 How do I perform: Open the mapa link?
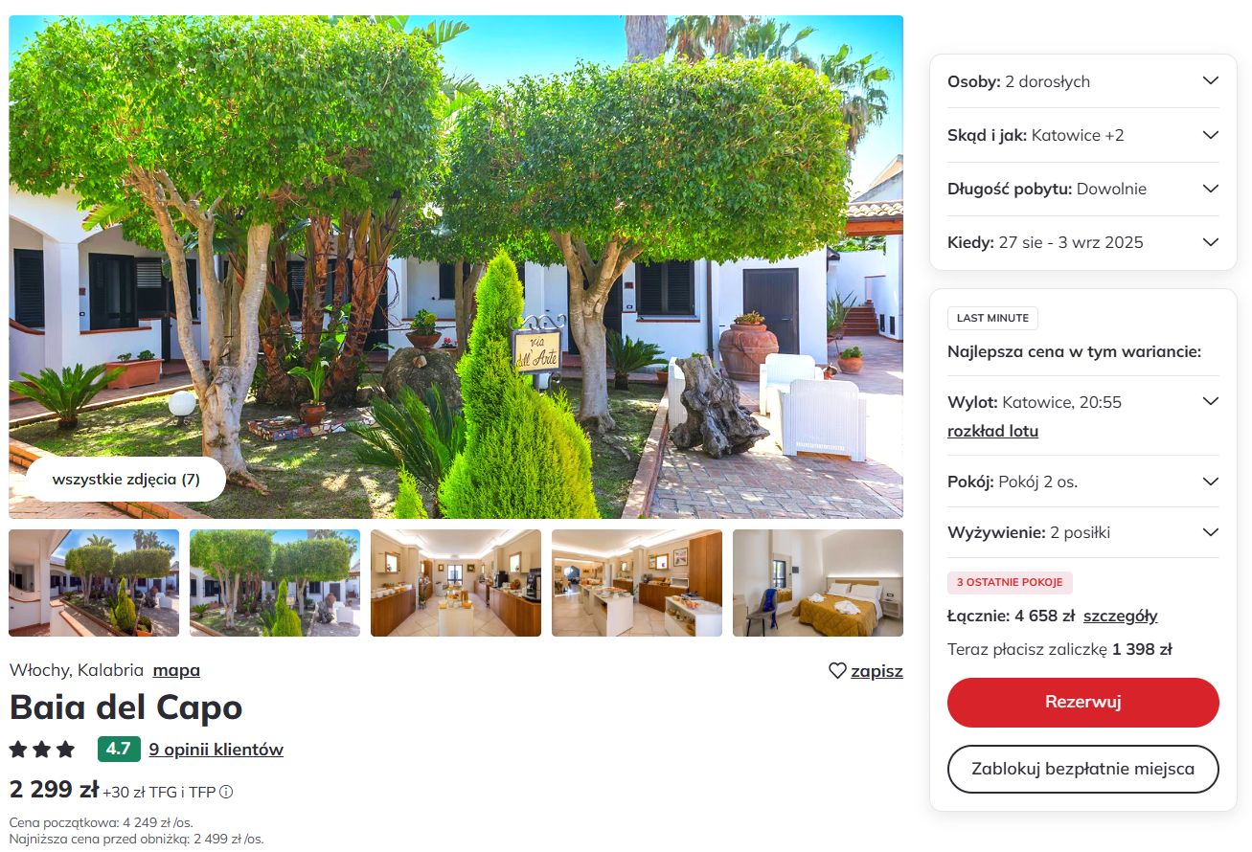point(176,670)
